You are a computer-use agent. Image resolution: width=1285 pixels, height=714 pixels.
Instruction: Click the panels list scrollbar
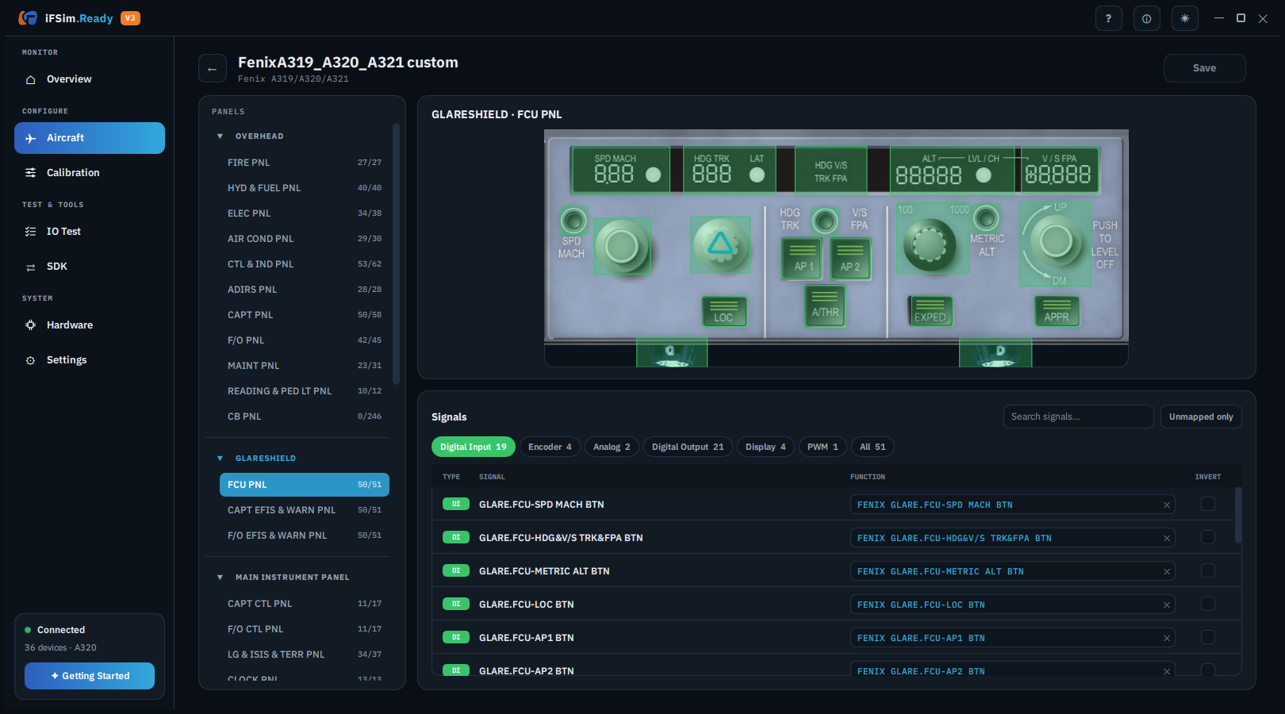click(396, 254)
